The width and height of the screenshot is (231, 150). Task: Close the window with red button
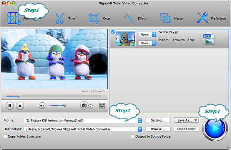pyautogui.click(x=4, y=3)
